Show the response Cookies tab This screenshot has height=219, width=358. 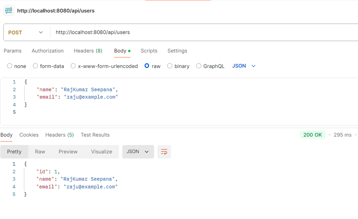29,135
